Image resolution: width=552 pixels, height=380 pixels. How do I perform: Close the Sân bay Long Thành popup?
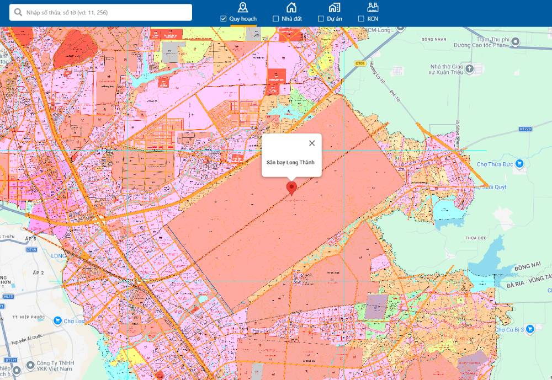312,143
